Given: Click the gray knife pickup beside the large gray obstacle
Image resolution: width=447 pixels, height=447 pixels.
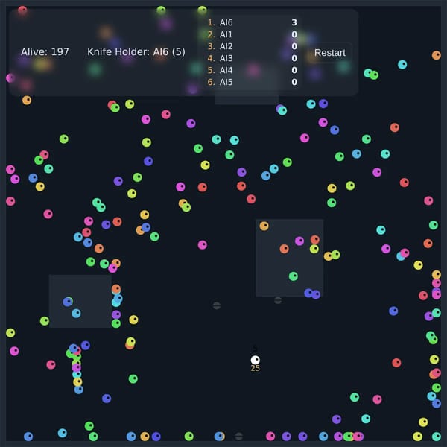Looking at the screenshot, I should coord(278,300).
